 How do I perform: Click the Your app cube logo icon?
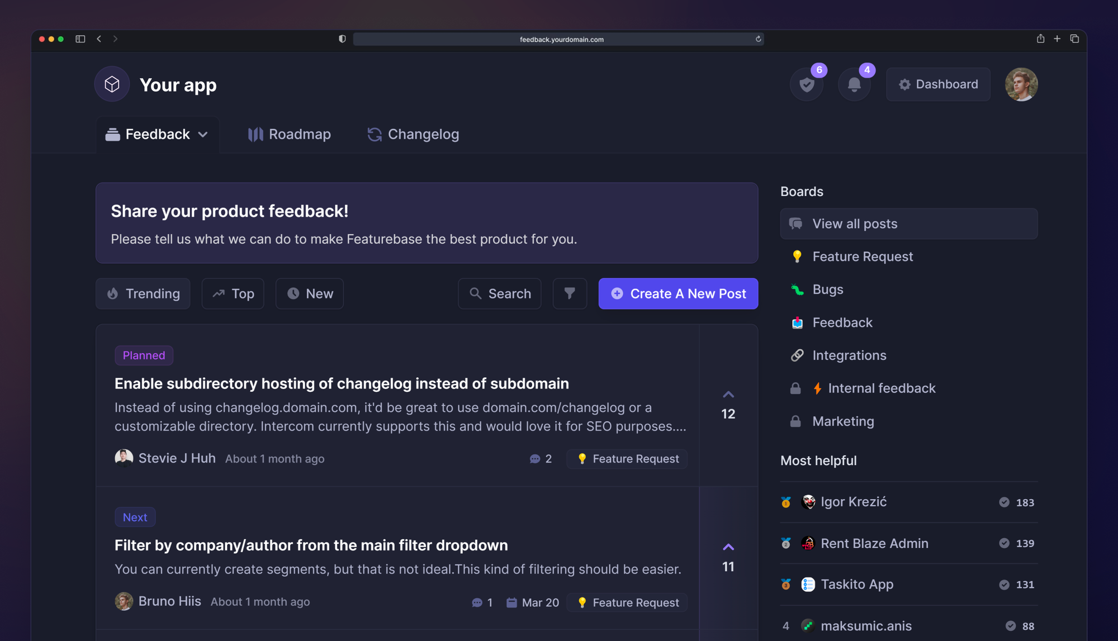pos(112,84)
